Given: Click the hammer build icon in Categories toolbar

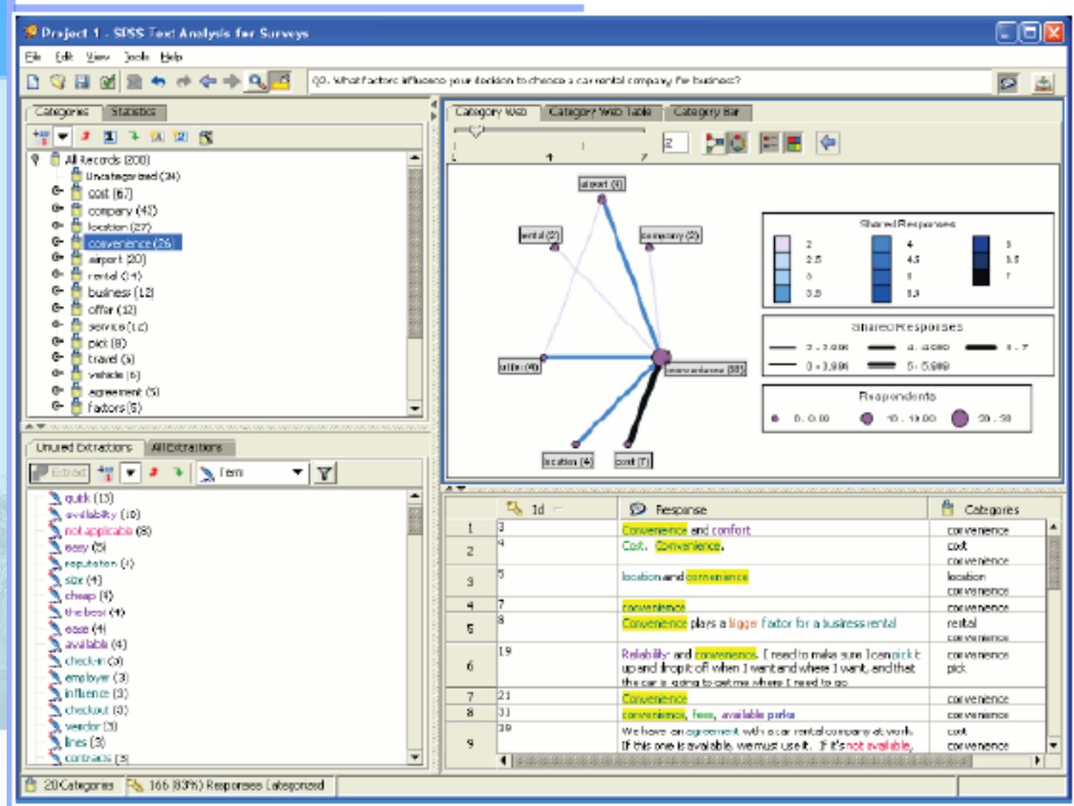Looking at the screenshot, I should [206, 137].
